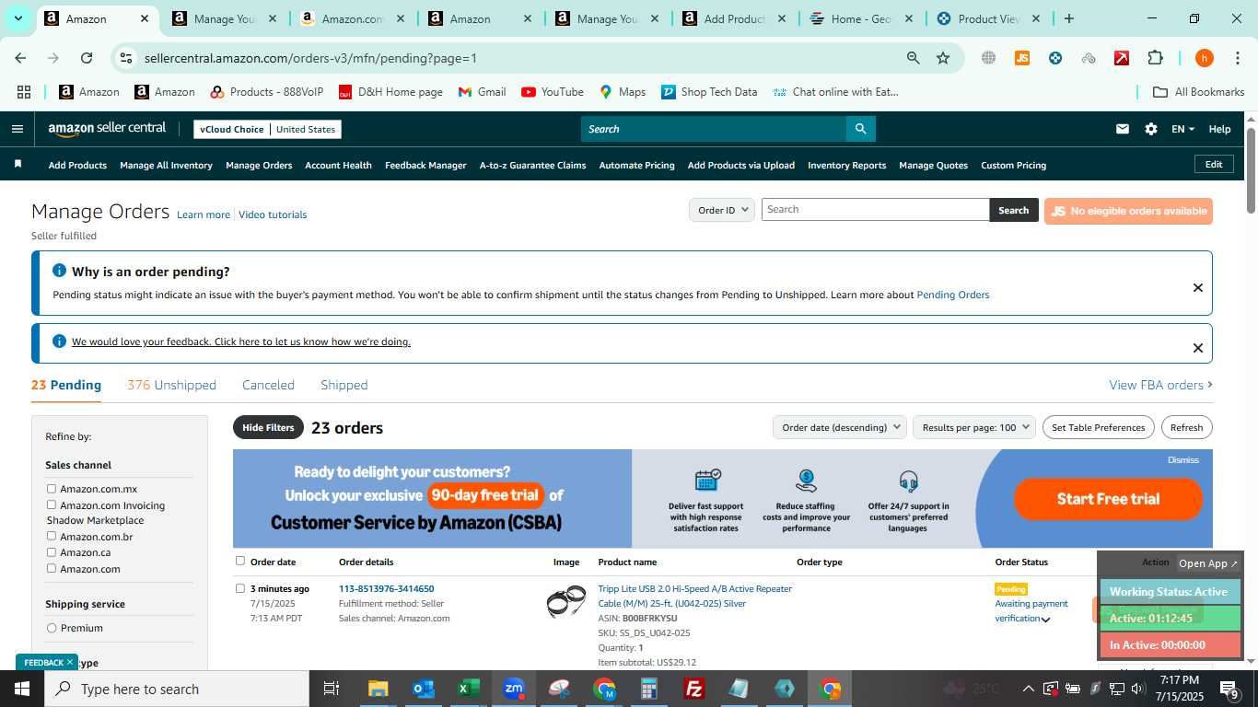Open the Gmail bookmark
This screenshot has width=1258, height=707.
pos(482,92)
